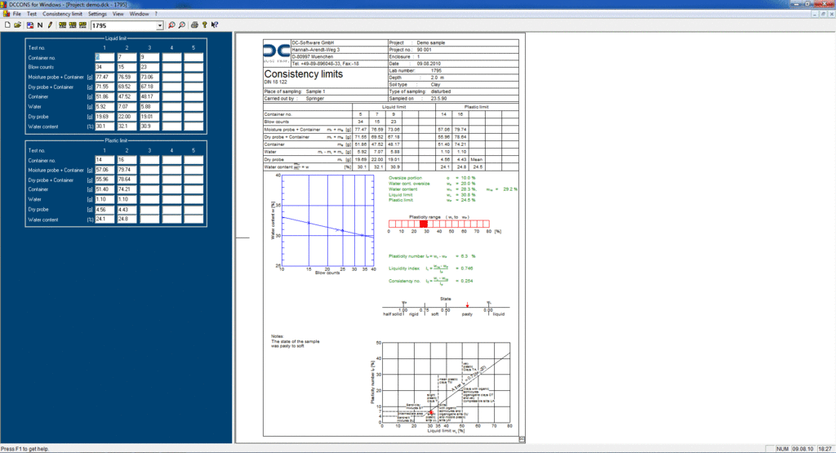Screen dimensions: 836x453
Task: Click the first yellow table icon in the toolbar
Action: pos(62,25)
